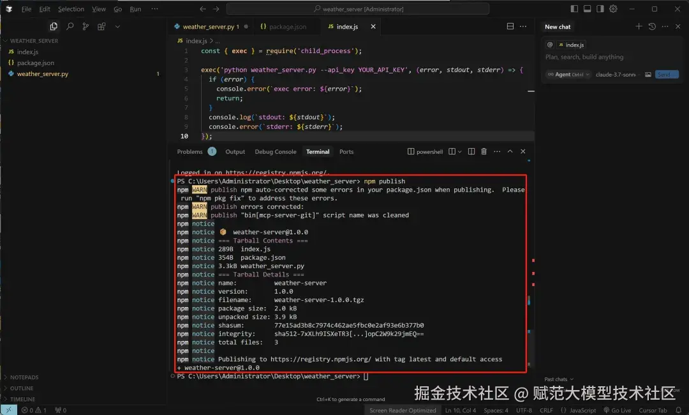Screen dimensions: 689x415
Task: Open terminal panel more actions ellipsis
Action: pos(497,152)
